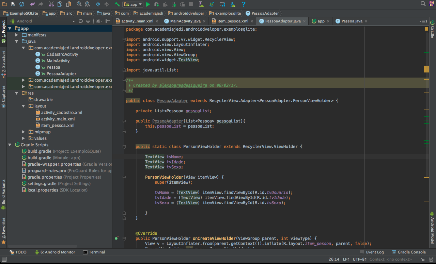Image resolution: width=436 pixels, height=264 pixels.
Task: Click the Help question mark icon
Action: coord(244,4)
